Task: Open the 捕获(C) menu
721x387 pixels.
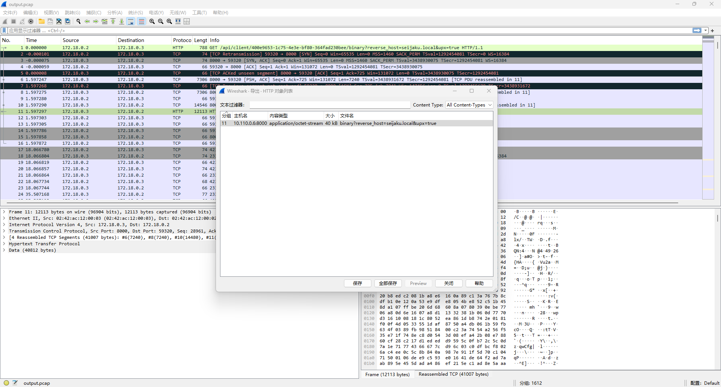Action: (94, 13)
